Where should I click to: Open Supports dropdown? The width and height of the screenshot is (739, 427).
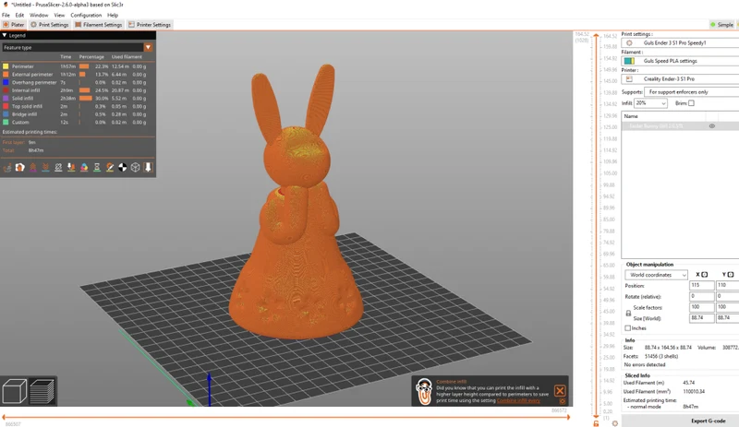point(691,92)
